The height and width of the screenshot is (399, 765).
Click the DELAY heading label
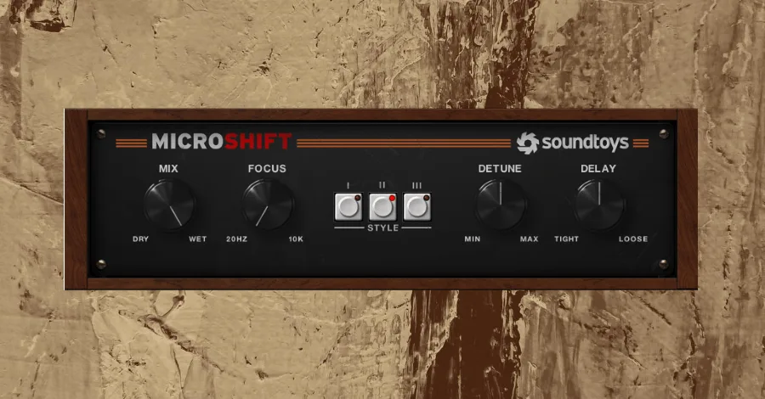(598, 169)
